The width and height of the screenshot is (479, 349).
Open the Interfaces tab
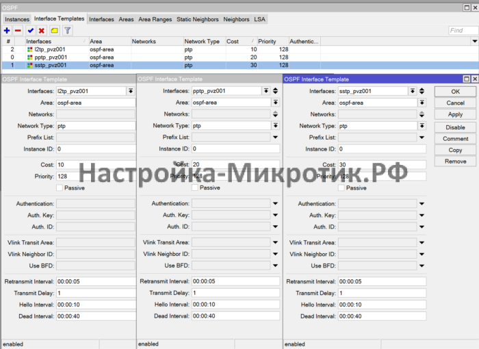pos(101,19)
